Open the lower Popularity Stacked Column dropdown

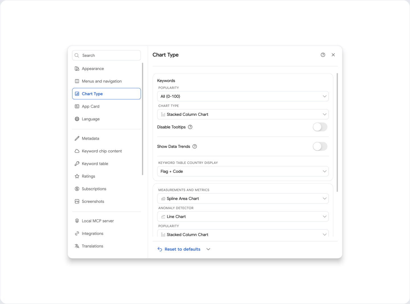coord(243,233)
